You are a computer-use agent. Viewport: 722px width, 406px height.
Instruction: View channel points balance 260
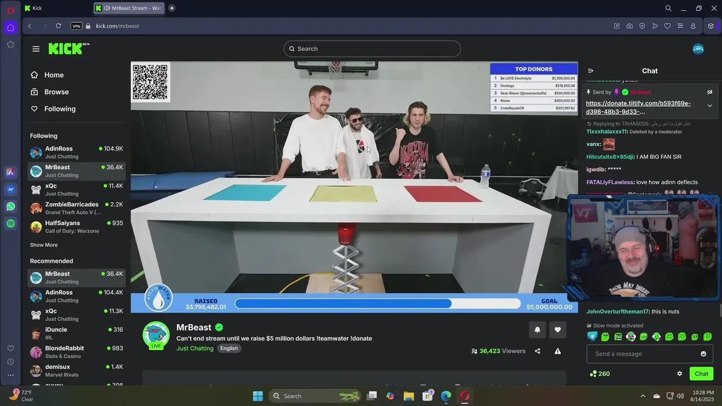[x=599, y=373]
